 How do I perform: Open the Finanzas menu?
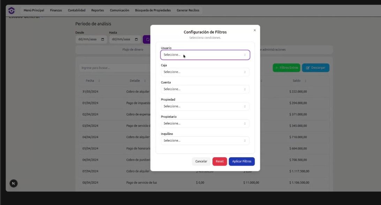point(56,10)
